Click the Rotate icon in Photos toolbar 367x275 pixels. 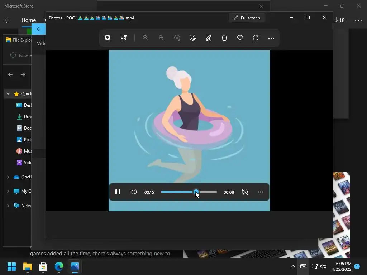pos(177,38)
